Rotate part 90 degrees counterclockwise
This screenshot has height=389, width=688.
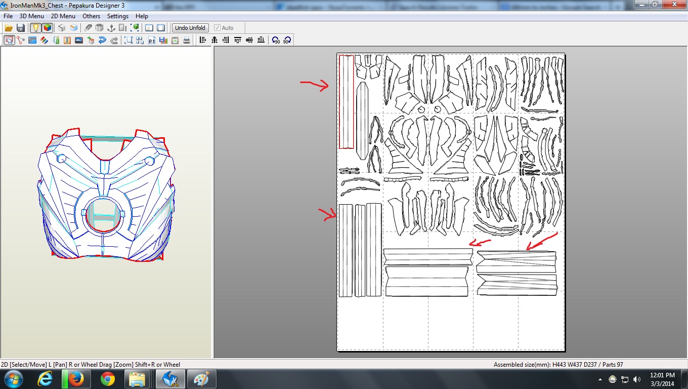click(x=276, y=40)
